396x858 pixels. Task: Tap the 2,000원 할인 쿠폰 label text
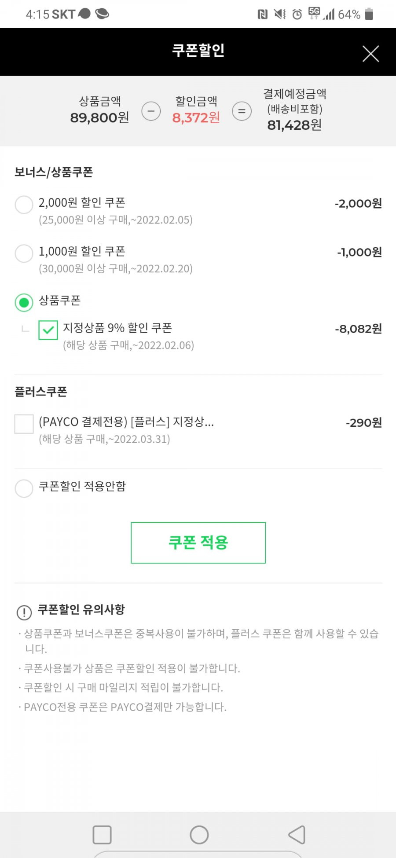[82, 203]
